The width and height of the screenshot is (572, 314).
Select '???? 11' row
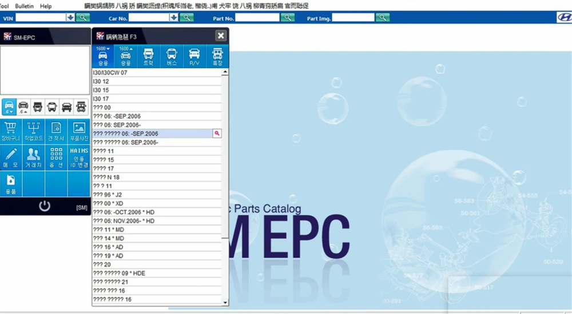(x=157, y=151)
